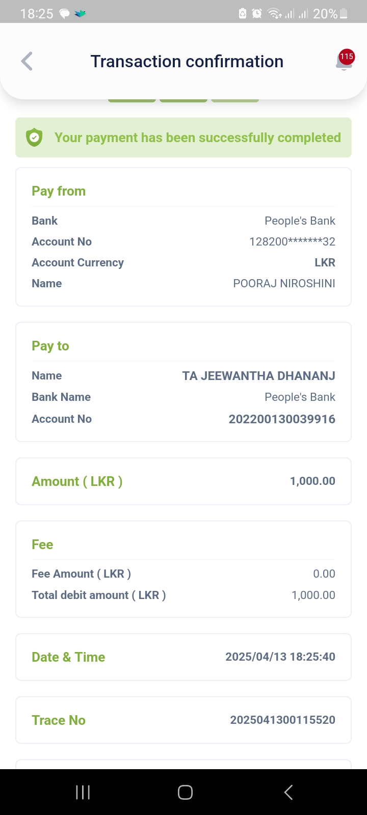The image size is (367, 815).
Task: Tap the battery indicator in status bar
Action: 344,14
